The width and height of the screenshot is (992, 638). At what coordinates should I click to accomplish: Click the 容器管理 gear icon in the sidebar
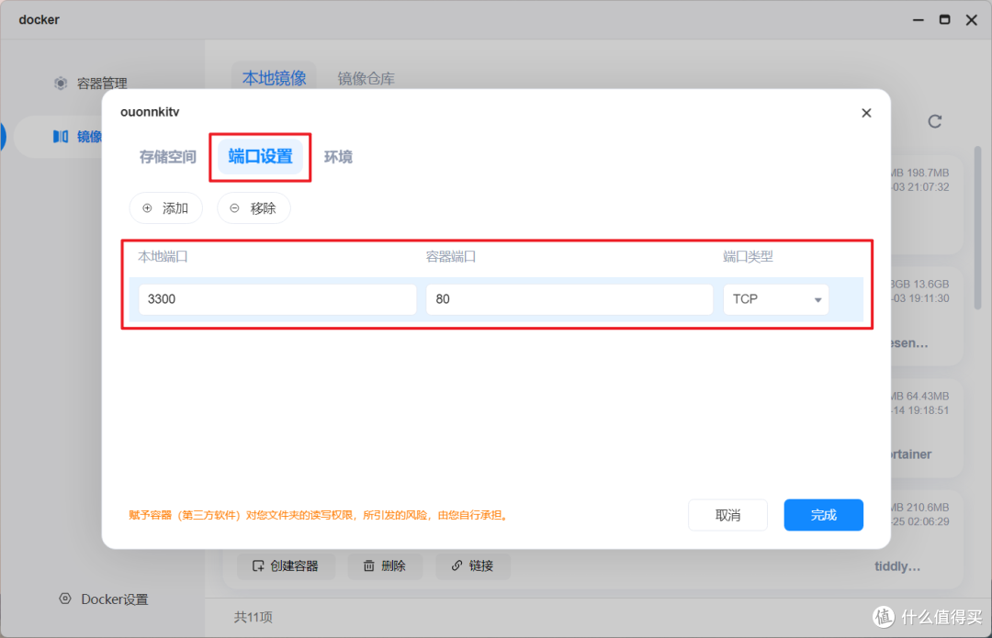click(x=60, y=84)
